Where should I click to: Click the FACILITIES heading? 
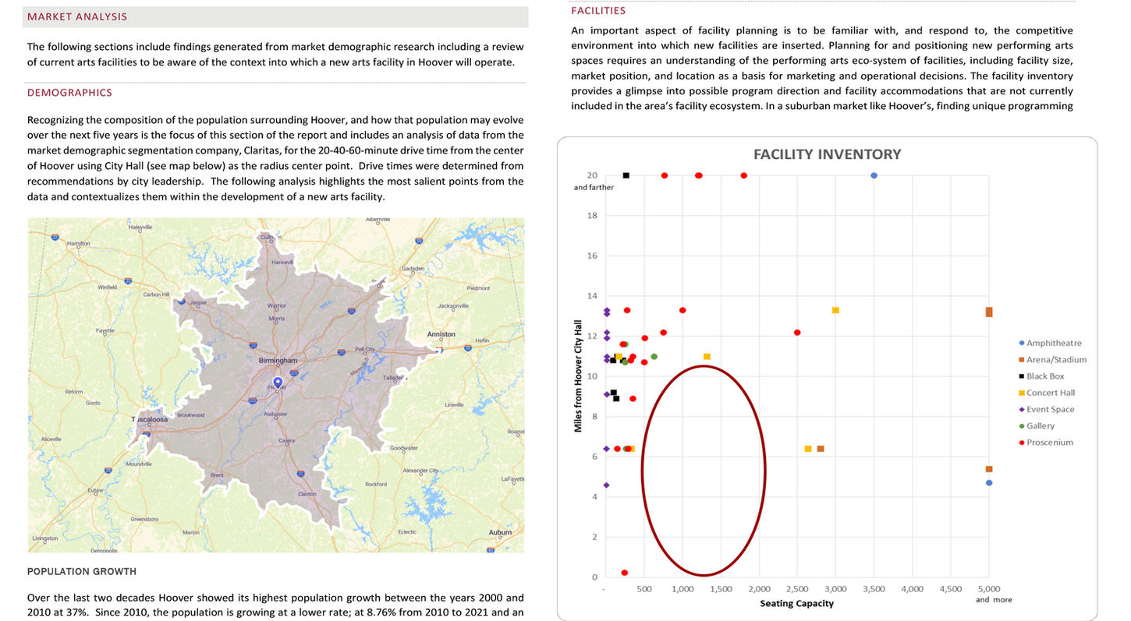(x=597, y=10)
